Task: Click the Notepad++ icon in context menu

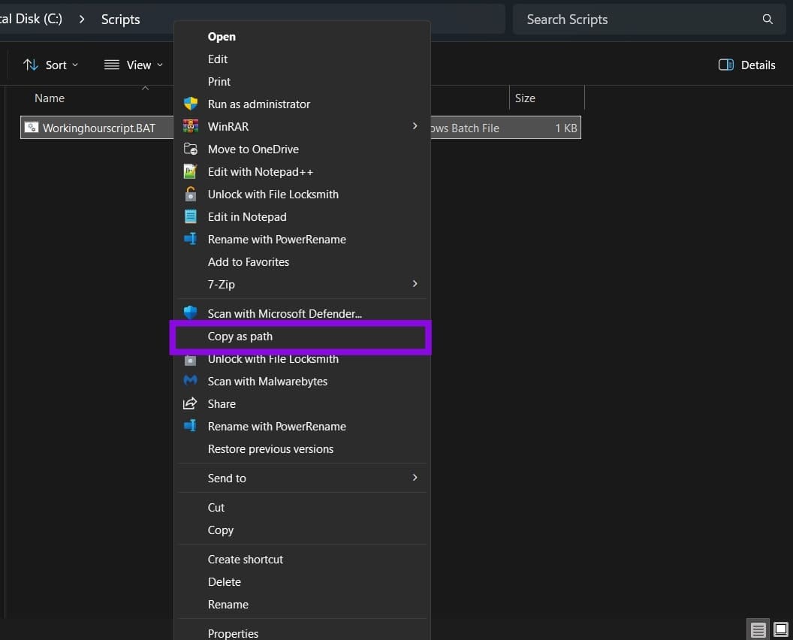Action: coord(190,171)
